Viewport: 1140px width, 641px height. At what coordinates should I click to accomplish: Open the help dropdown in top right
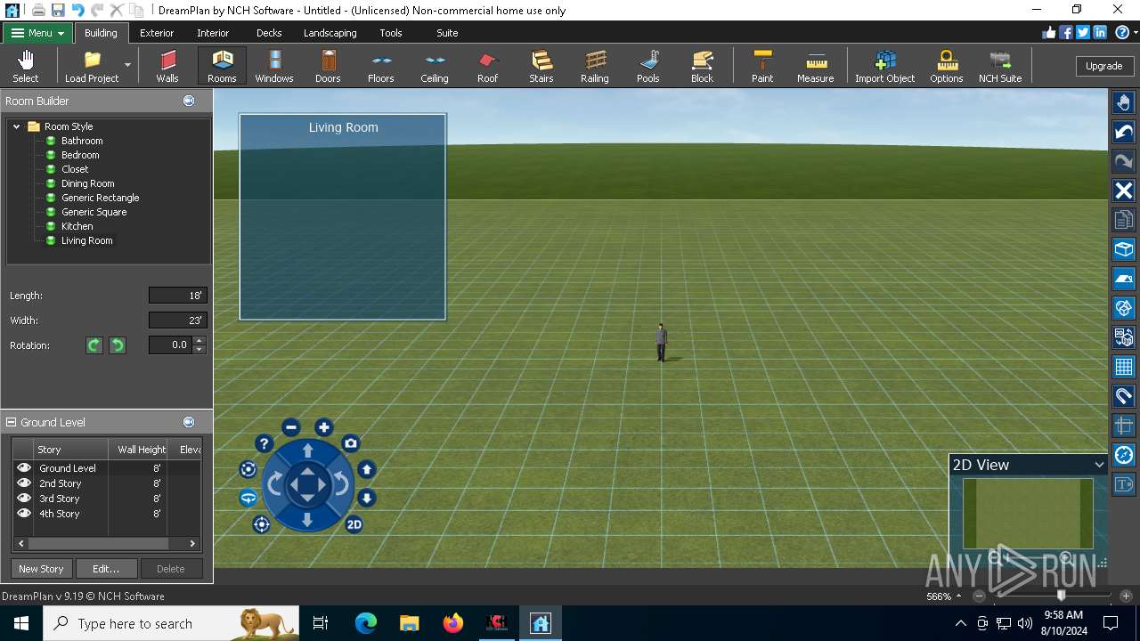(1136, 33)
